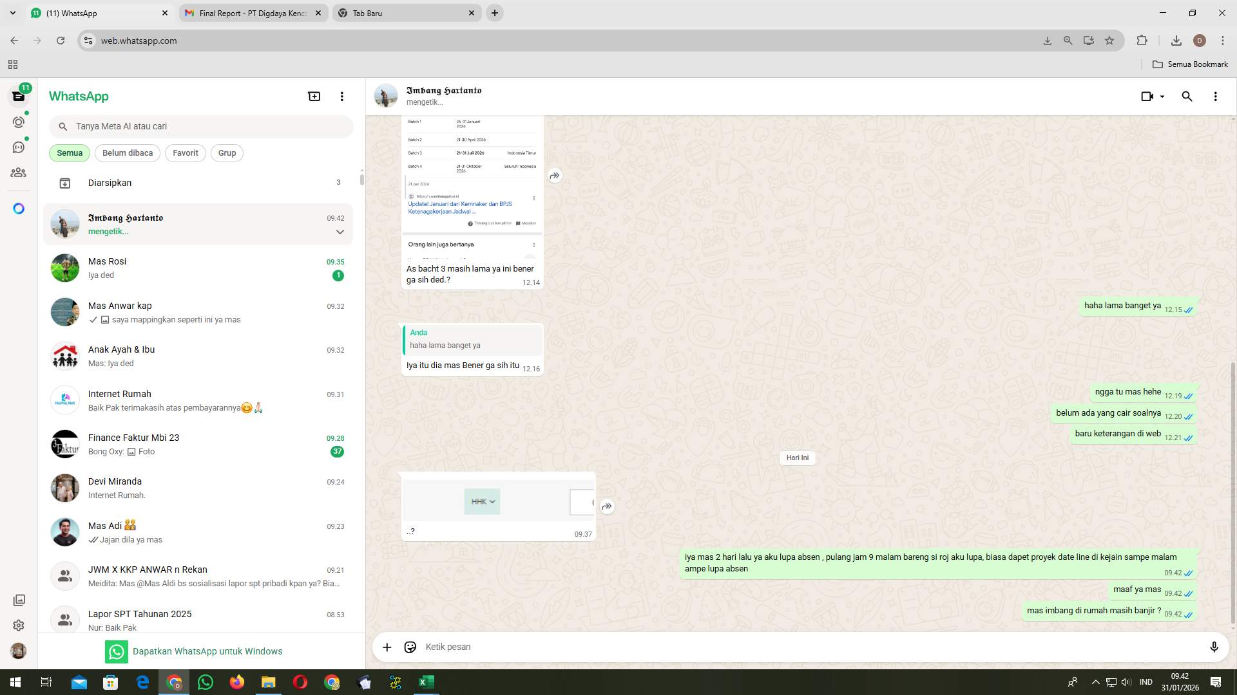The width and height of the screenshot is (1237, 695).
Task: Open WhatsApp Settings via gear icon
Action: click(x=19, y=625)
